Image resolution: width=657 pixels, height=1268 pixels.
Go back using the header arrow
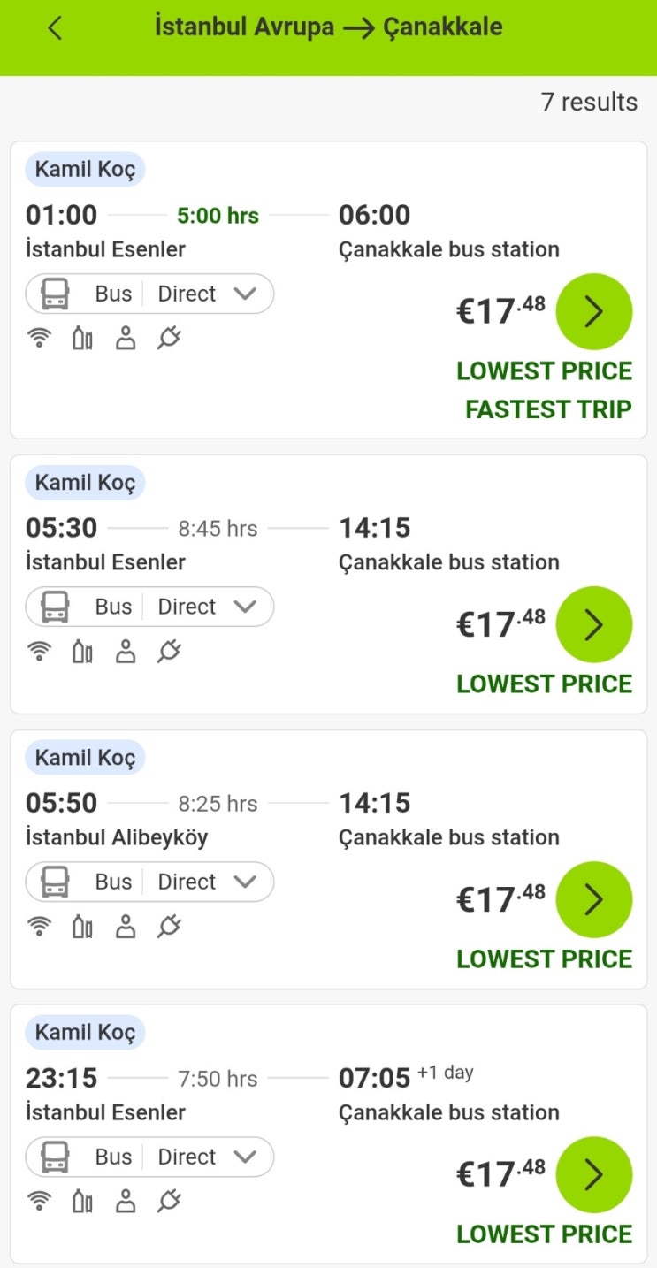(55, 28)
